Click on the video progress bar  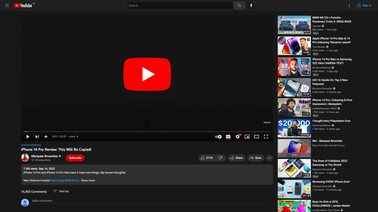[x=148, y=131]
